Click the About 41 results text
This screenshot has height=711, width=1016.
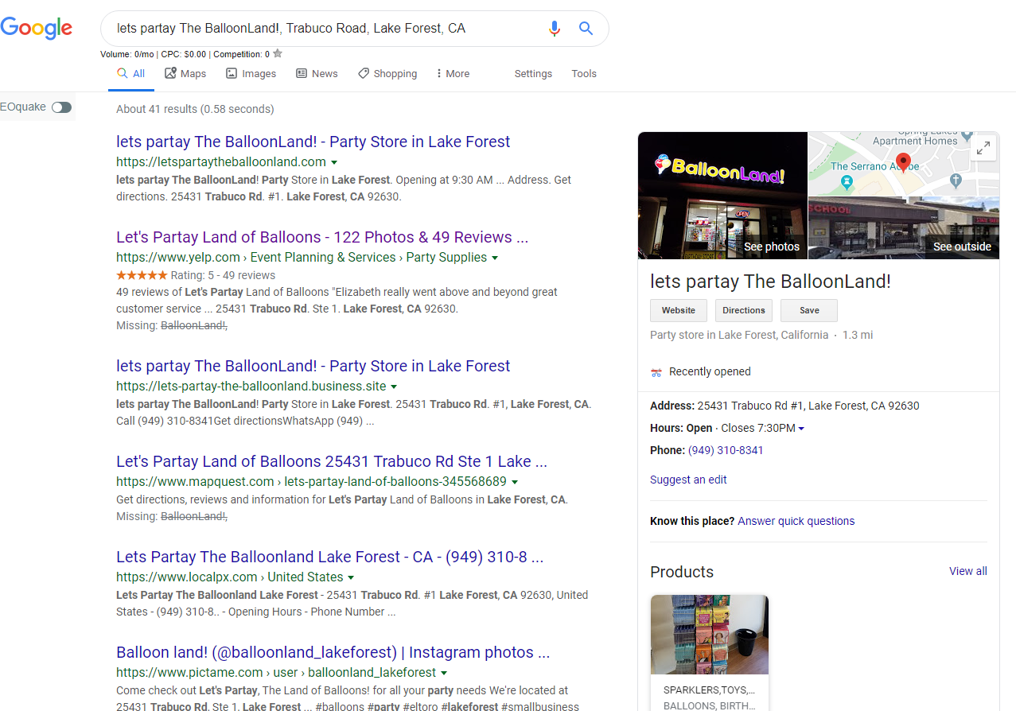[195, 109]
